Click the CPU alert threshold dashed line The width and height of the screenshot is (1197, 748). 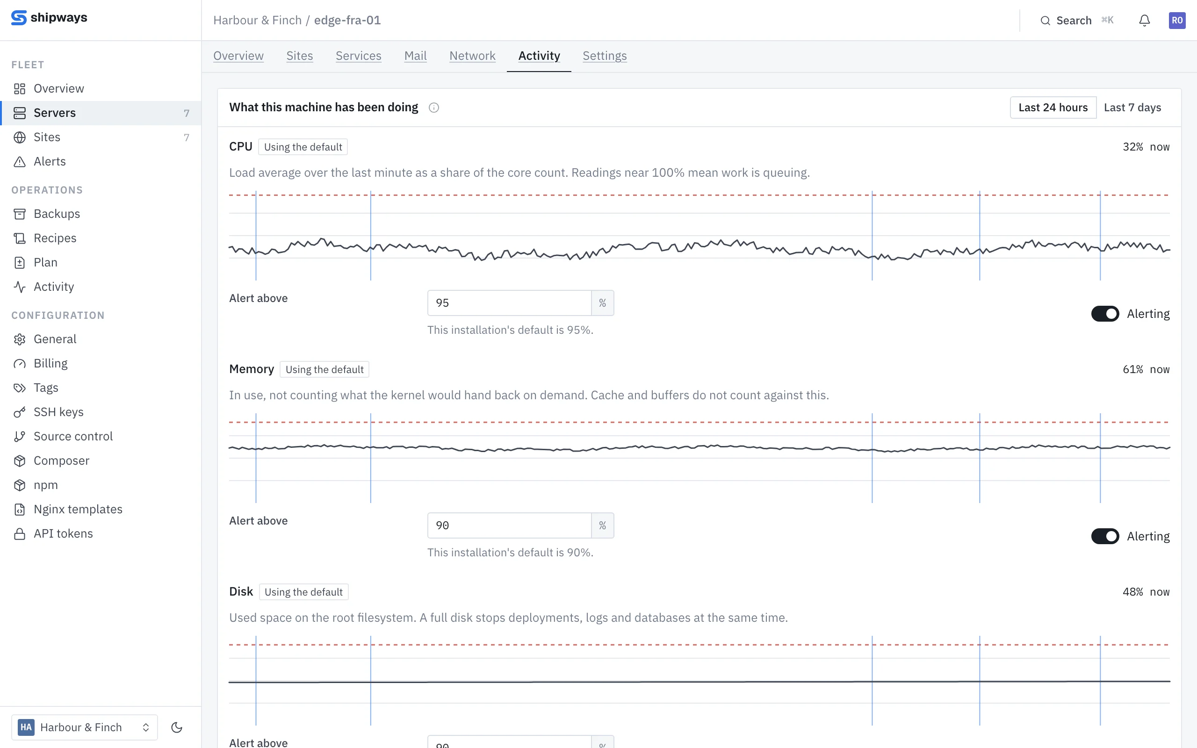tap(699, 195)
